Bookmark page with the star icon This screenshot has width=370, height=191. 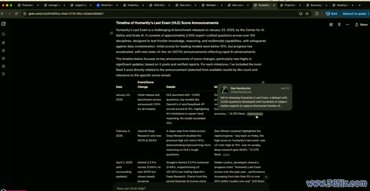307,14
